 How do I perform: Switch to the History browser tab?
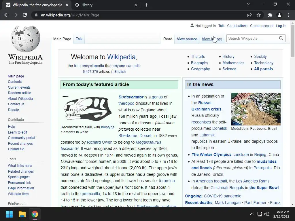click(x=105, y=5)
